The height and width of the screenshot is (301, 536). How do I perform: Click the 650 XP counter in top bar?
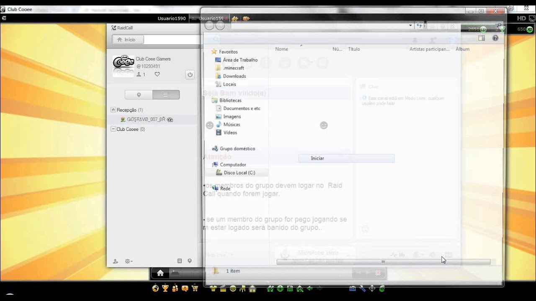(525, 29)
